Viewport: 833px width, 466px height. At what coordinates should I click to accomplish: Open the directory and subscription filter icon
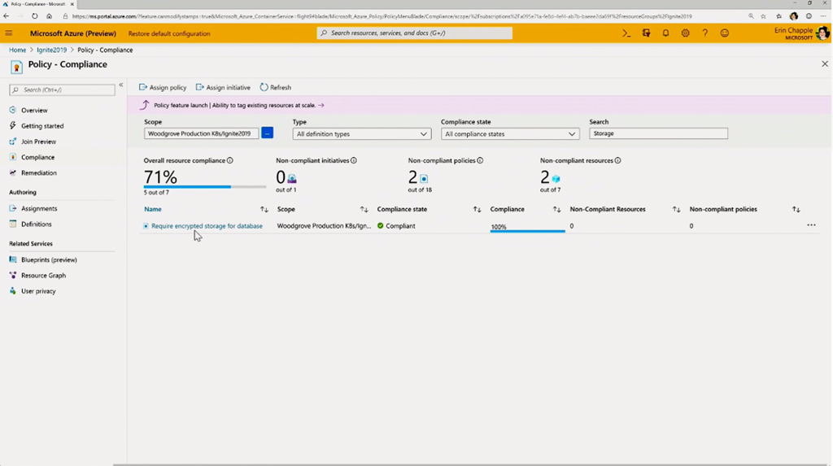coord(646,33)
